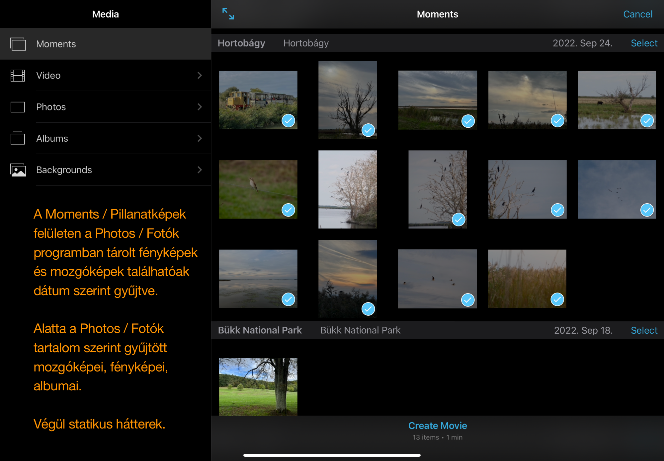Screen dimensions: 664x461
Task: Uncheck the cloudy marsh horizon photo
Action: pos(468,121)
